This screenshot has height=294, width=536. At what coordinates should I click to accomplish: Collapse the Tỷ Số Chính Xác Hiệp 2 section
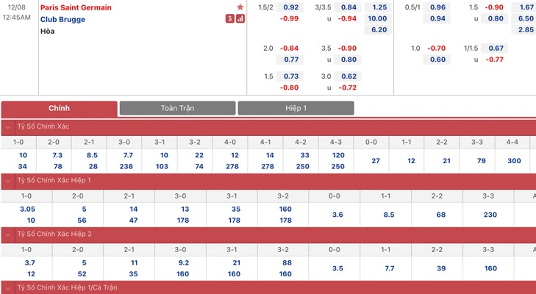(x=8, y=234)
